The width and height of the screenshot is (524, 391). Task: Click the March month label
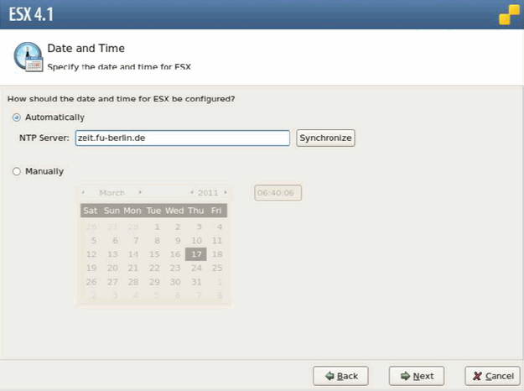(112, 193)
